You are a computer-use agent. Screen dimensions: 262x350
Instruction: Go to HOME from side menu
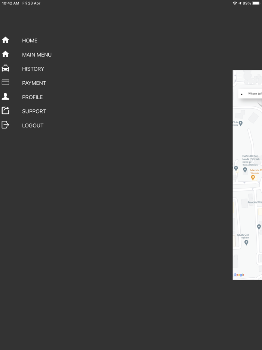[x=30, y=40]
